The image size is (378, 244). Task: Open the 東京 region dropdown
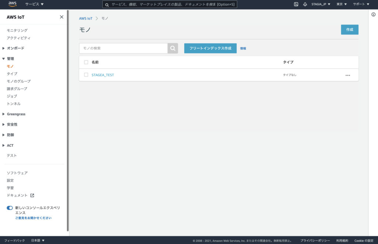click(x=341, y=4)
